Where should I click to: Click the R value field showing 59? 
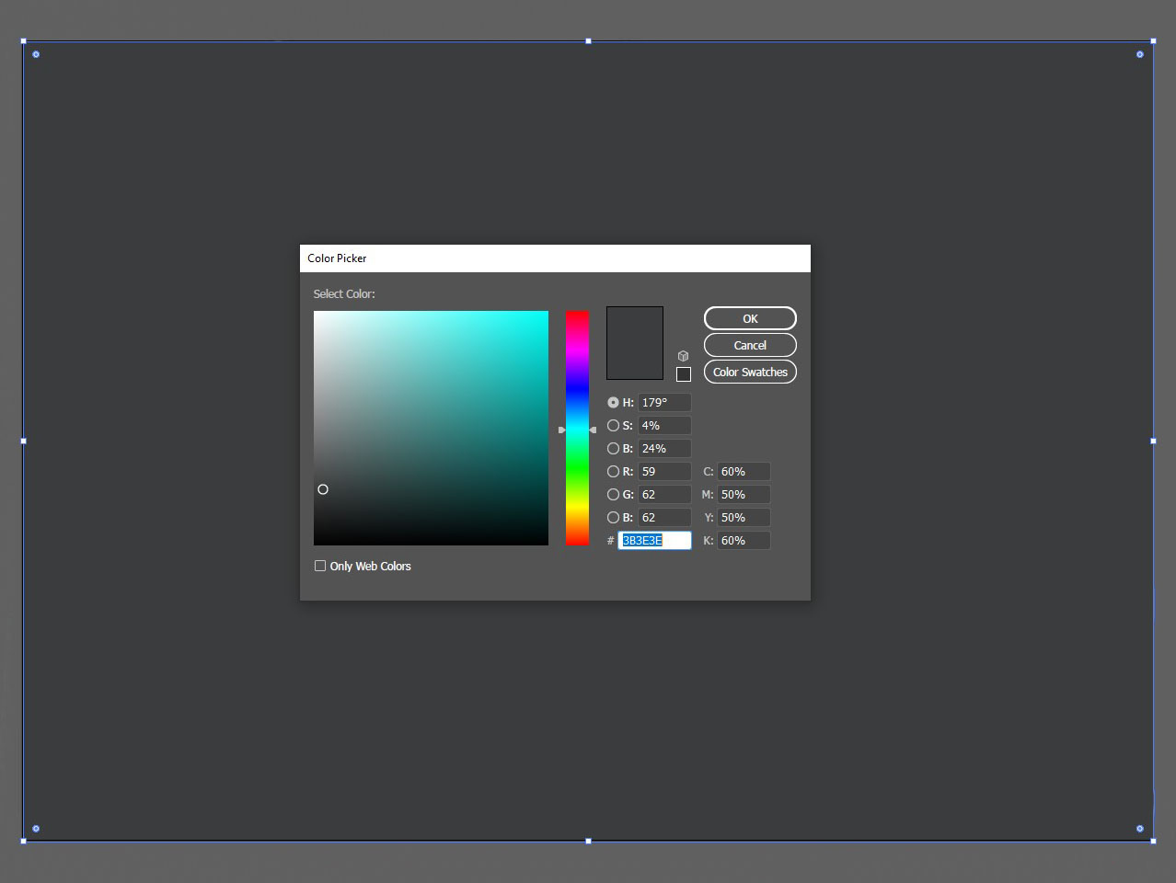[x=664, y=472]
